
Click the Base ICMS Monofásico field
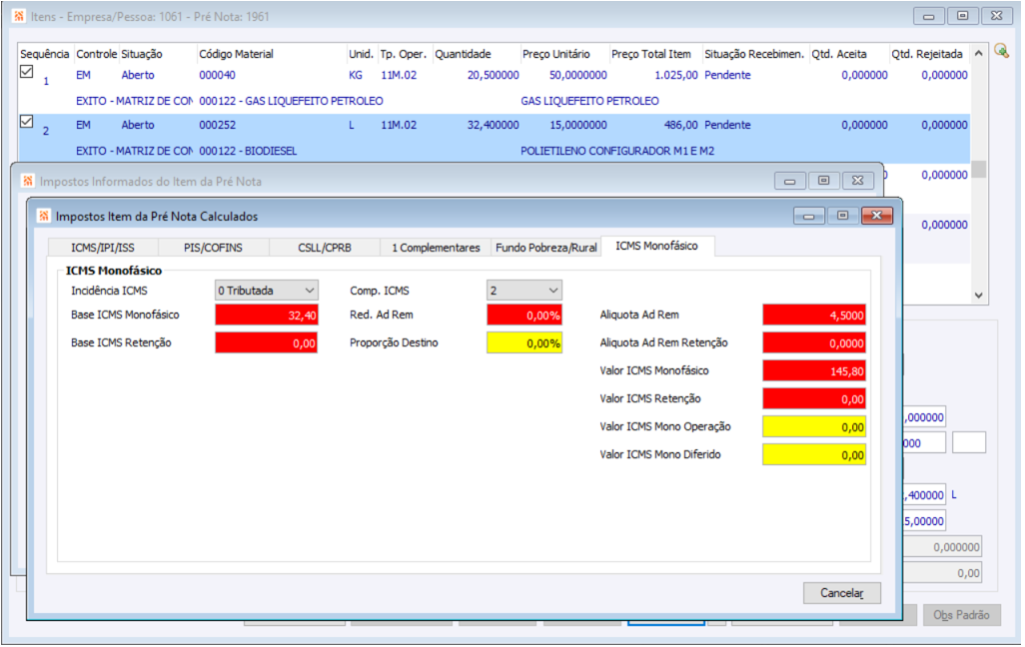267,315
